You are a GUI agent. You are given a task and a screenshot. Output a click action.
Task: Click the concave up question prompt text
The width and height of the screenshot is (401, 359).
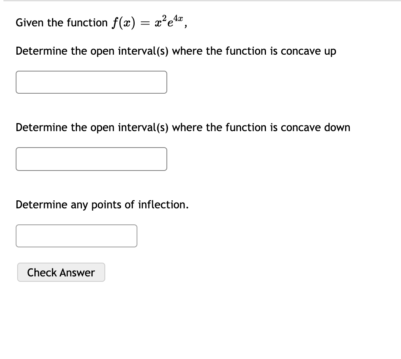tap(176, 51)
